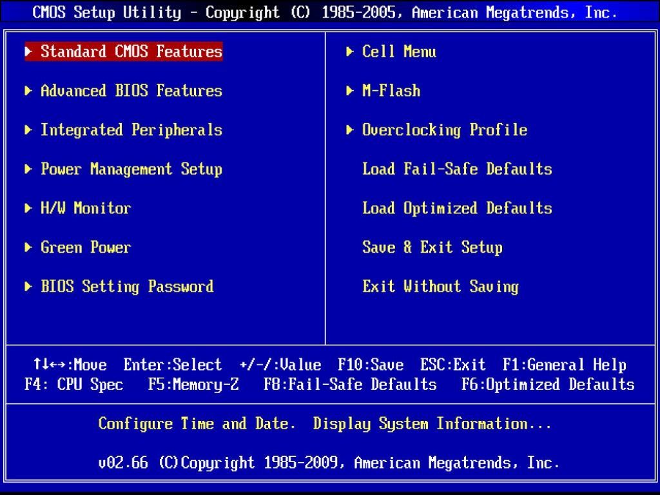
Task: Click the F8:Fail-Safe Defaults hint
Action: tap(350, 384)
